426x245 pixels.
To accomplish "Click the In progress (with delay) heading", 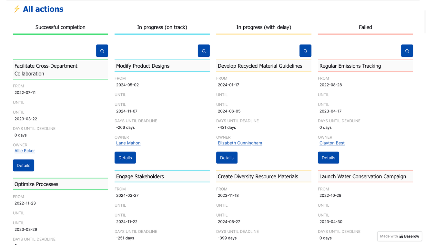I will coord(264,27).
